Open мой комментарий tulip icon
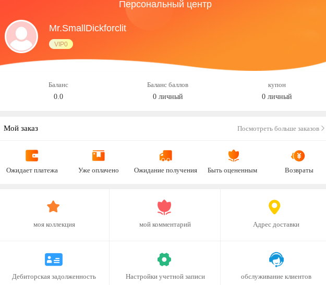Image resolution: width=326 pixels, height=285 pixels. click(x=164, y=207)
